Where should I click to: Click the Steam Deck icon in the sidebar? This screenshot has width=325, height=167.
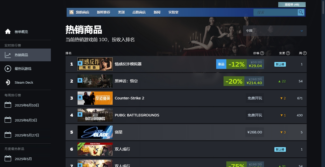[x=8, y=82]
